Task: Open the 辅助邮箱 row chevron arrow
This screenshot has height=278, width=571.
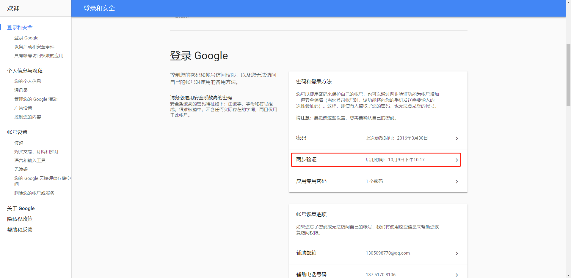Action: (x=457, y=253)
